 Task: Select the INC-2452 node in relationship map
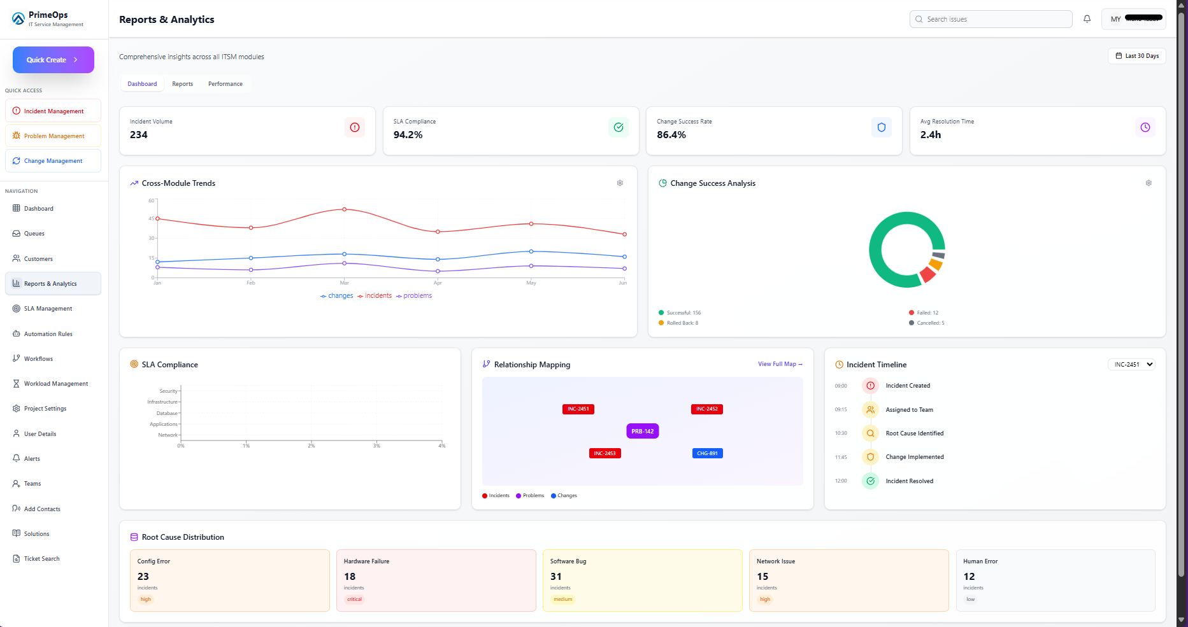tap(707, 409)
